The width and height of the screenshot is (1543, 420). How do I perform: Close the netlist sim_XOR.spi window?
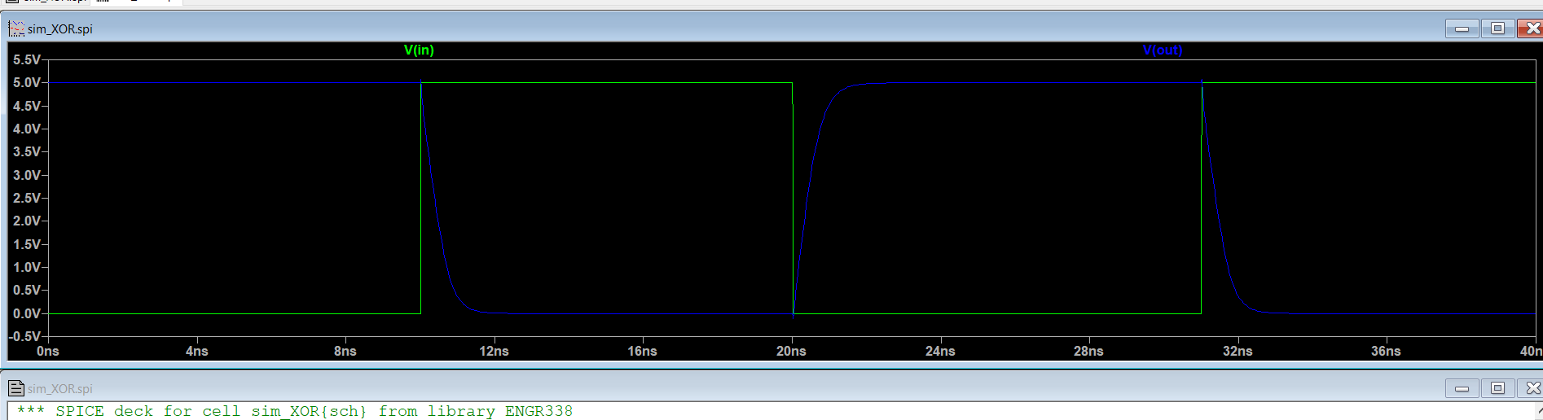click(x=1531, y=388)
